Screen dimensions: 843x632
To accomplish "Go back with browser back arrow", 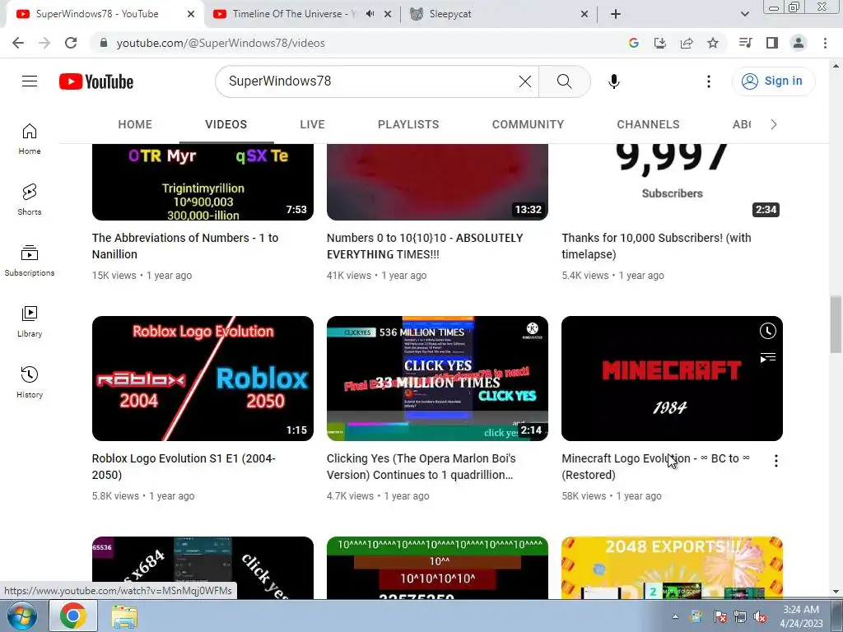I will (18, 43).
